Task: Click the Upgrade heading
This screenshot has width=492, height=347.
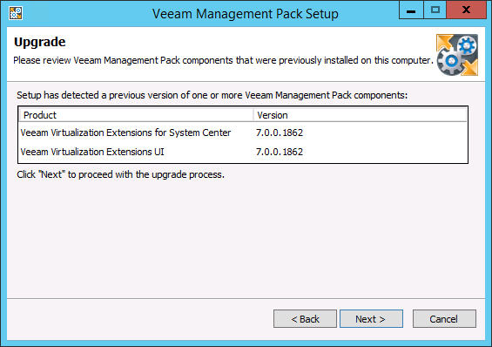Action: click(x=40, y=42)
